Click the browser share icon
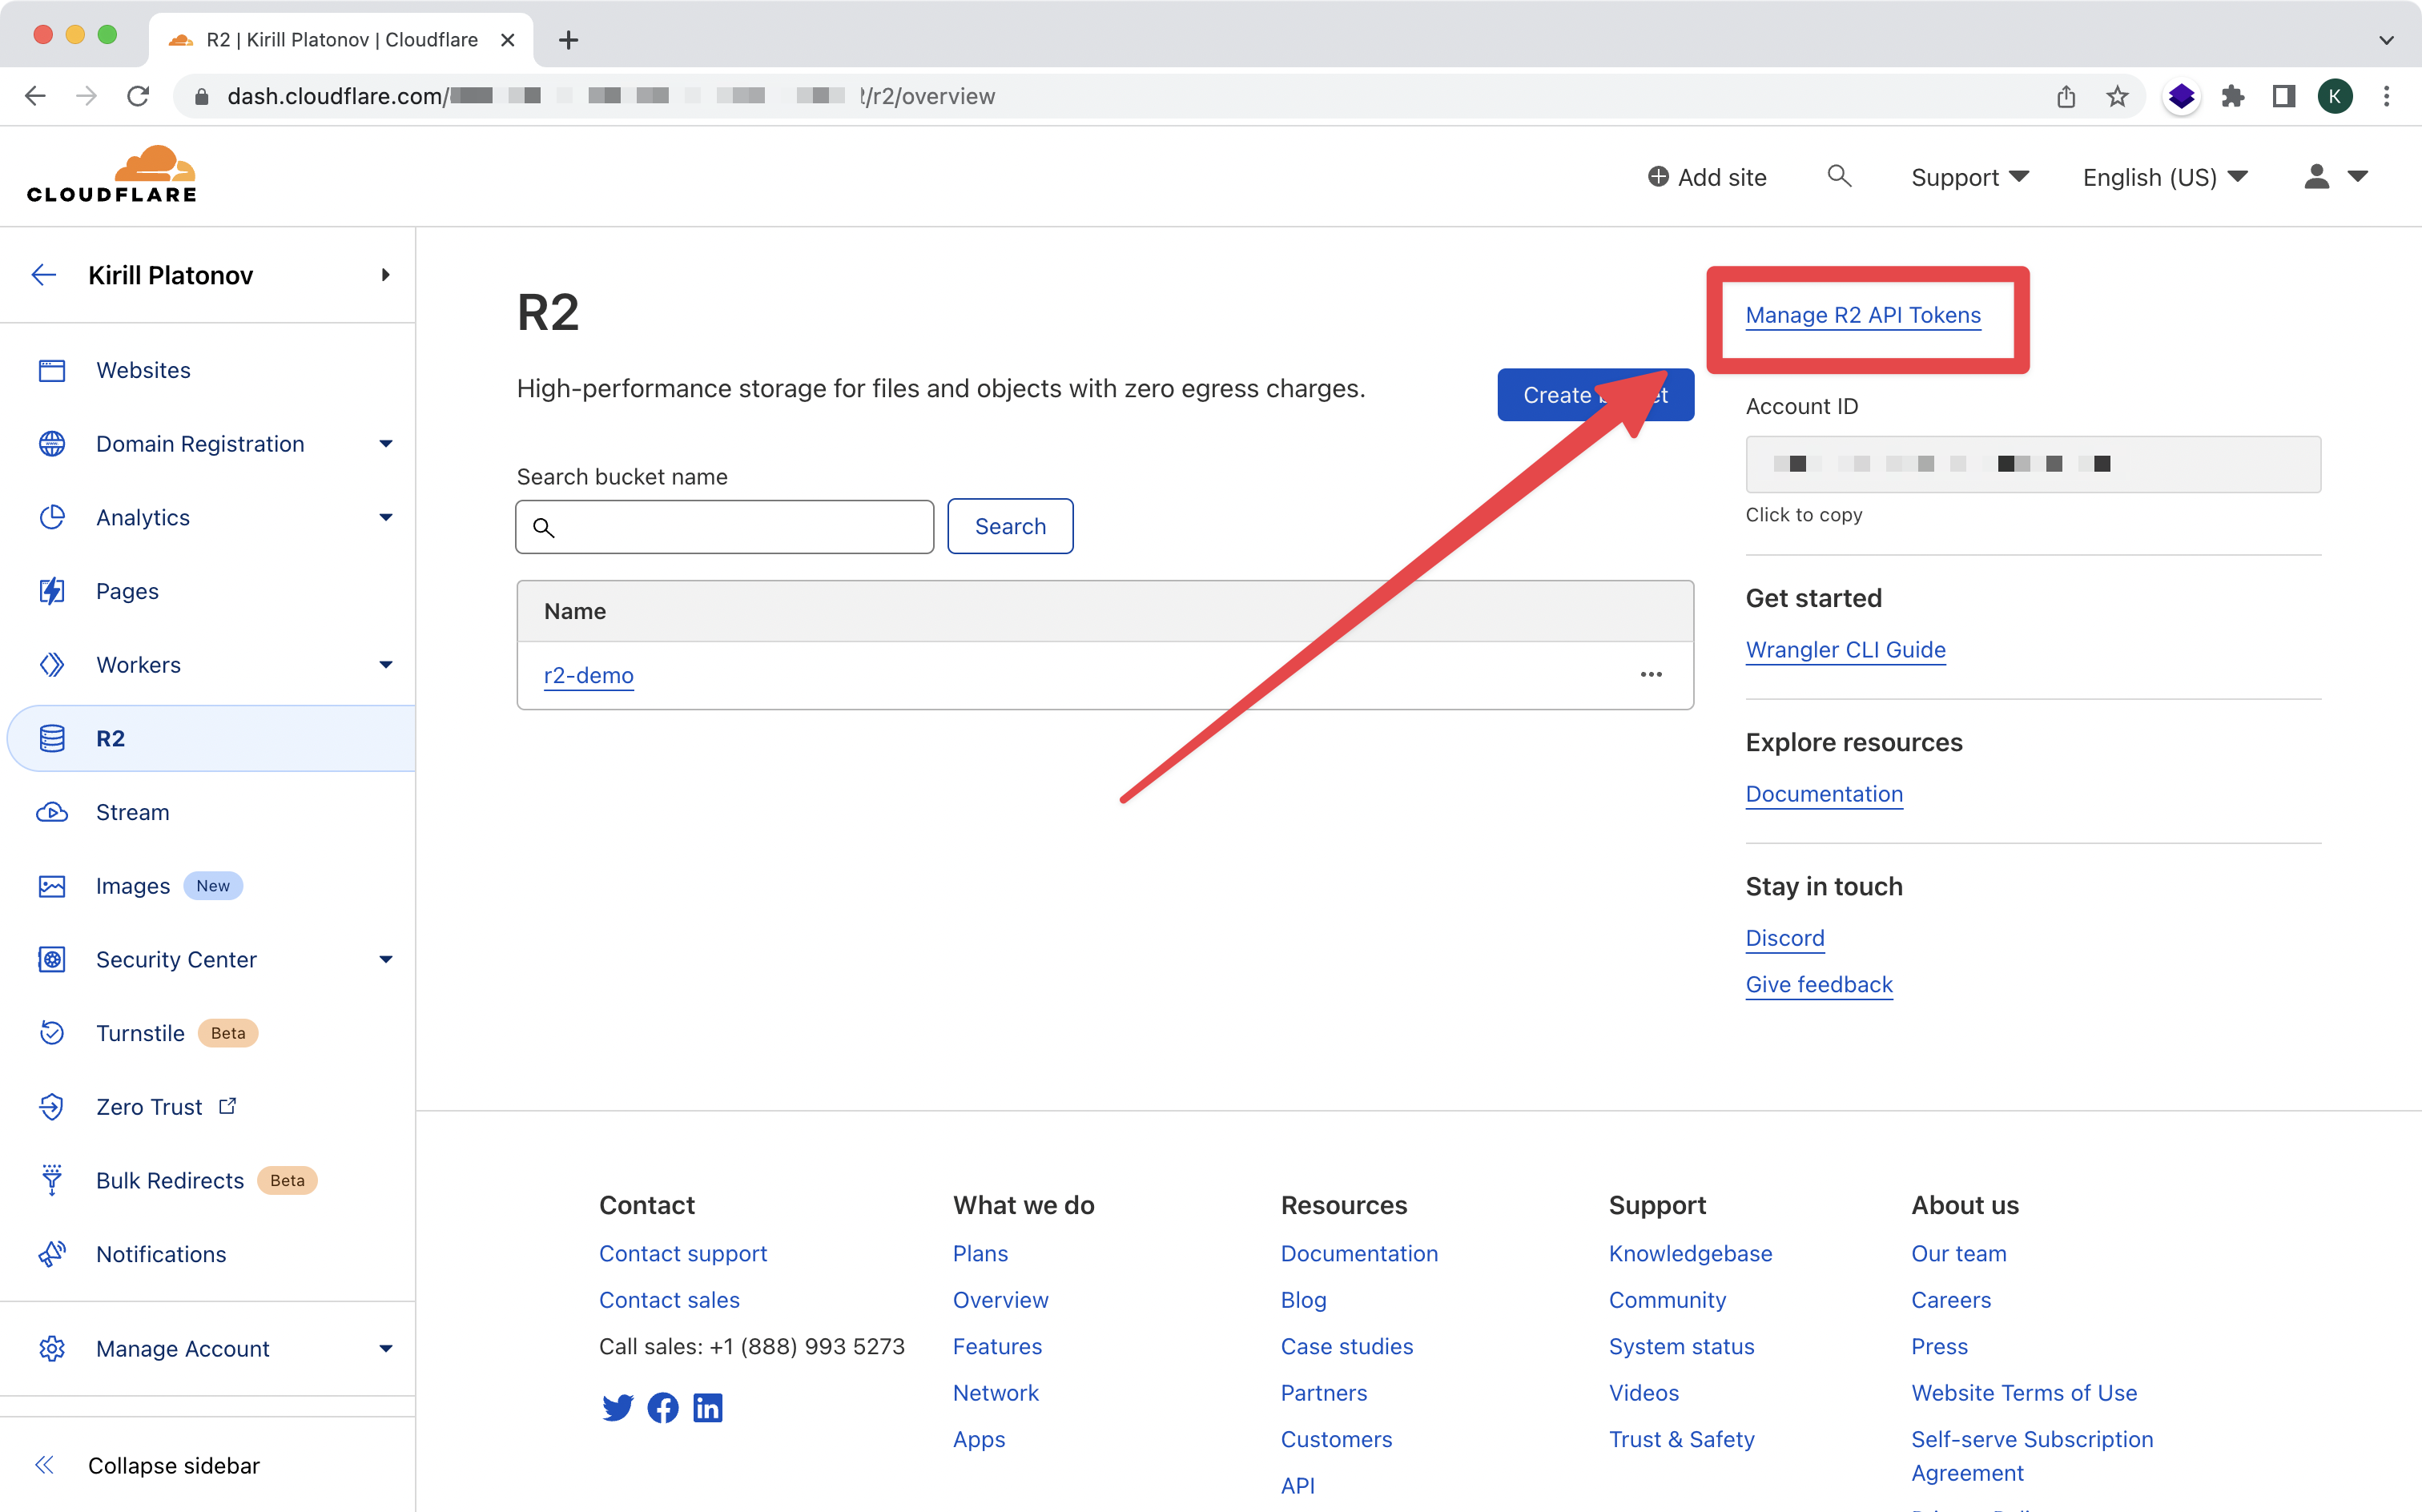The width and height of the screenshot is (2422, 1512). coord(2066,96)
